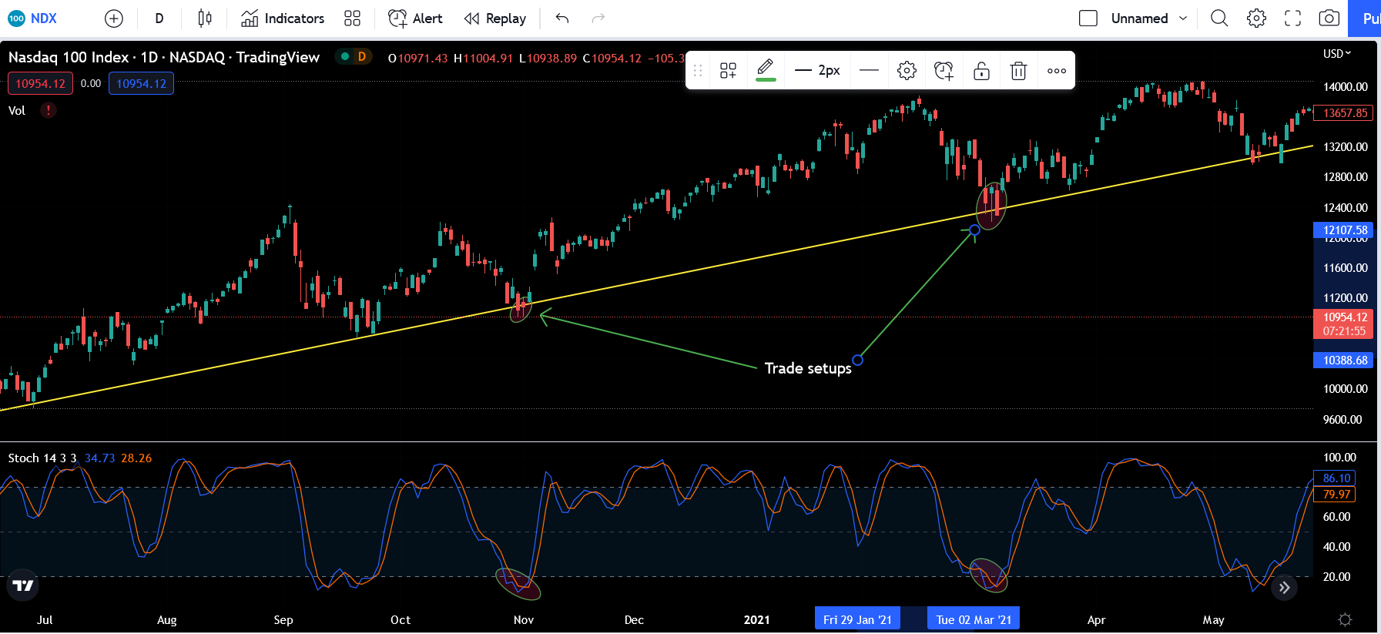1381x634 pixels.
Task: Open the indicator templates grid icon
Action: pyautogui.click(x=352, y=18)
